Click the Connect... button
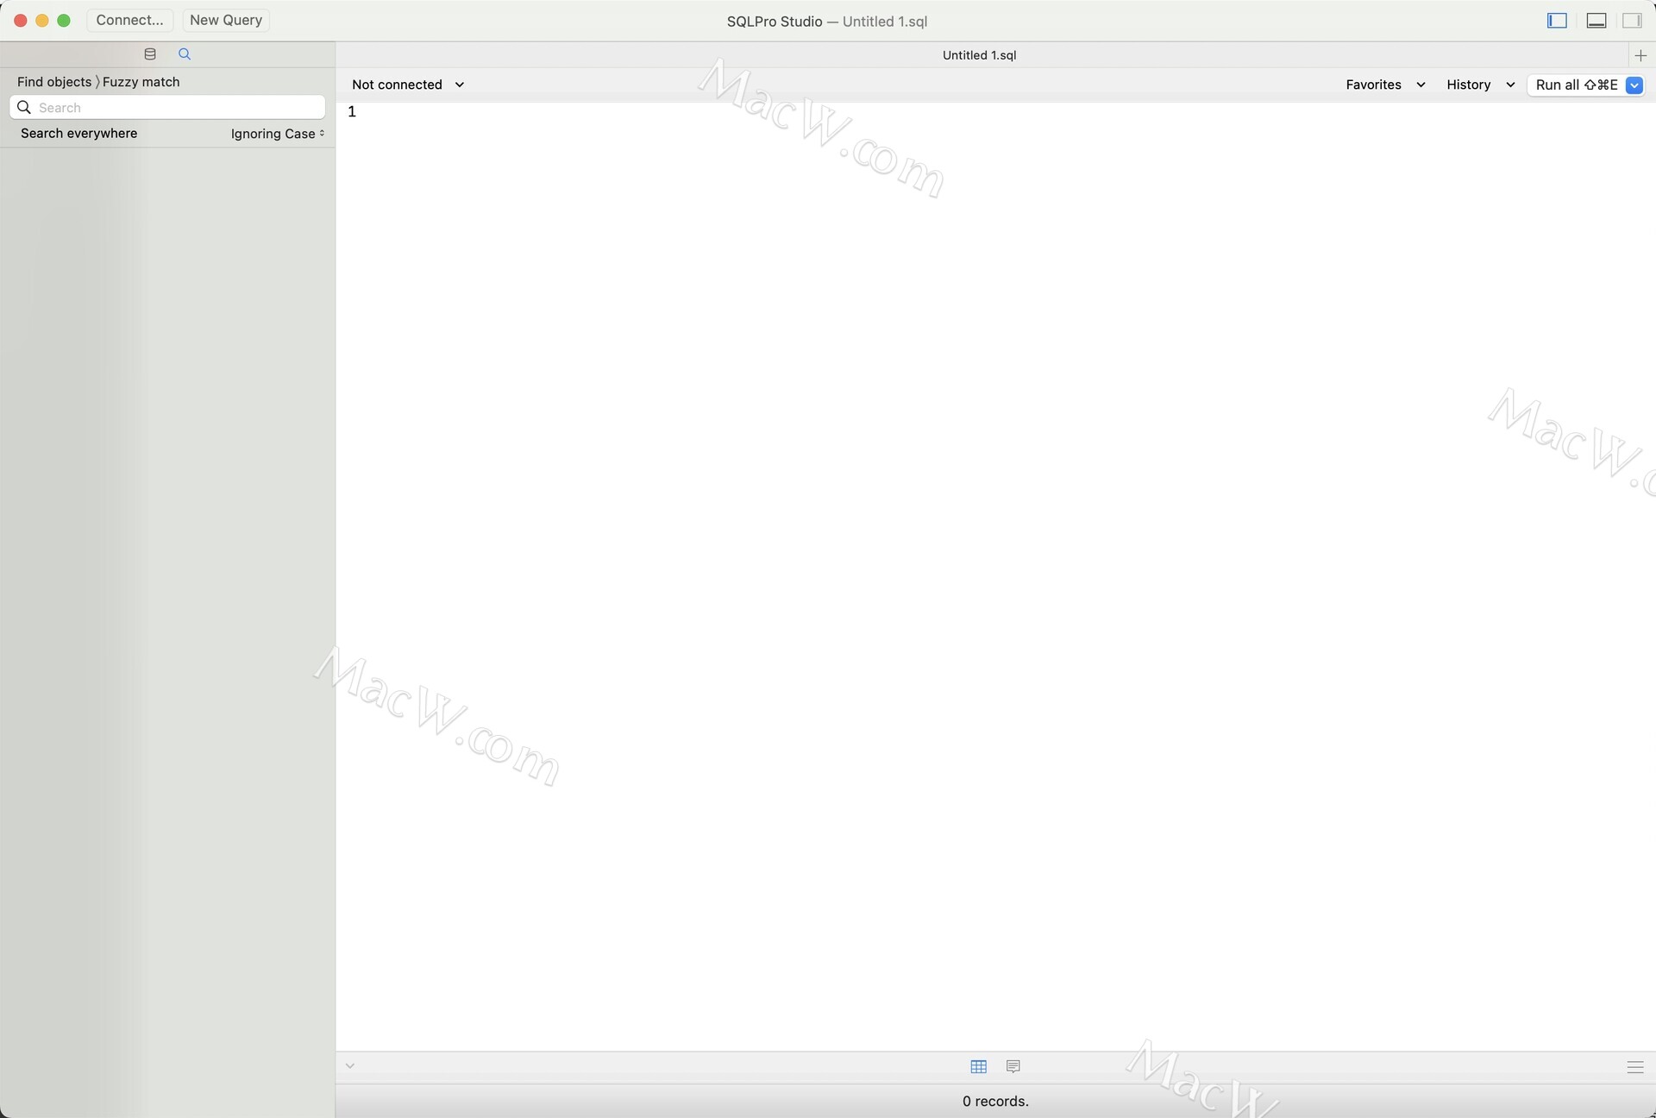 (x=129, y=20)
